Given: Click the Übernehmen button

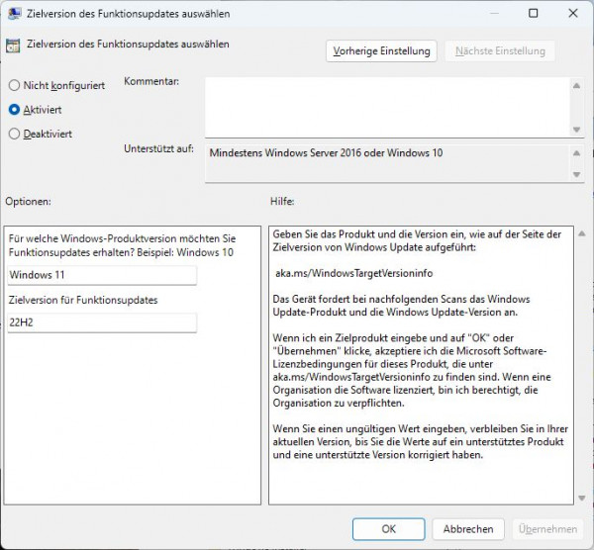Looking at the screenshot, I should point(547,529).
